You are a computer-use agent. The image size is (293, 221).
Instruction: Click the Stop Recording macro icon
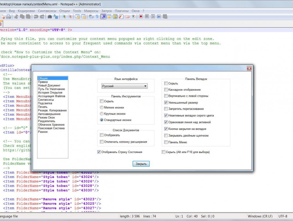[x=147, y=17]
